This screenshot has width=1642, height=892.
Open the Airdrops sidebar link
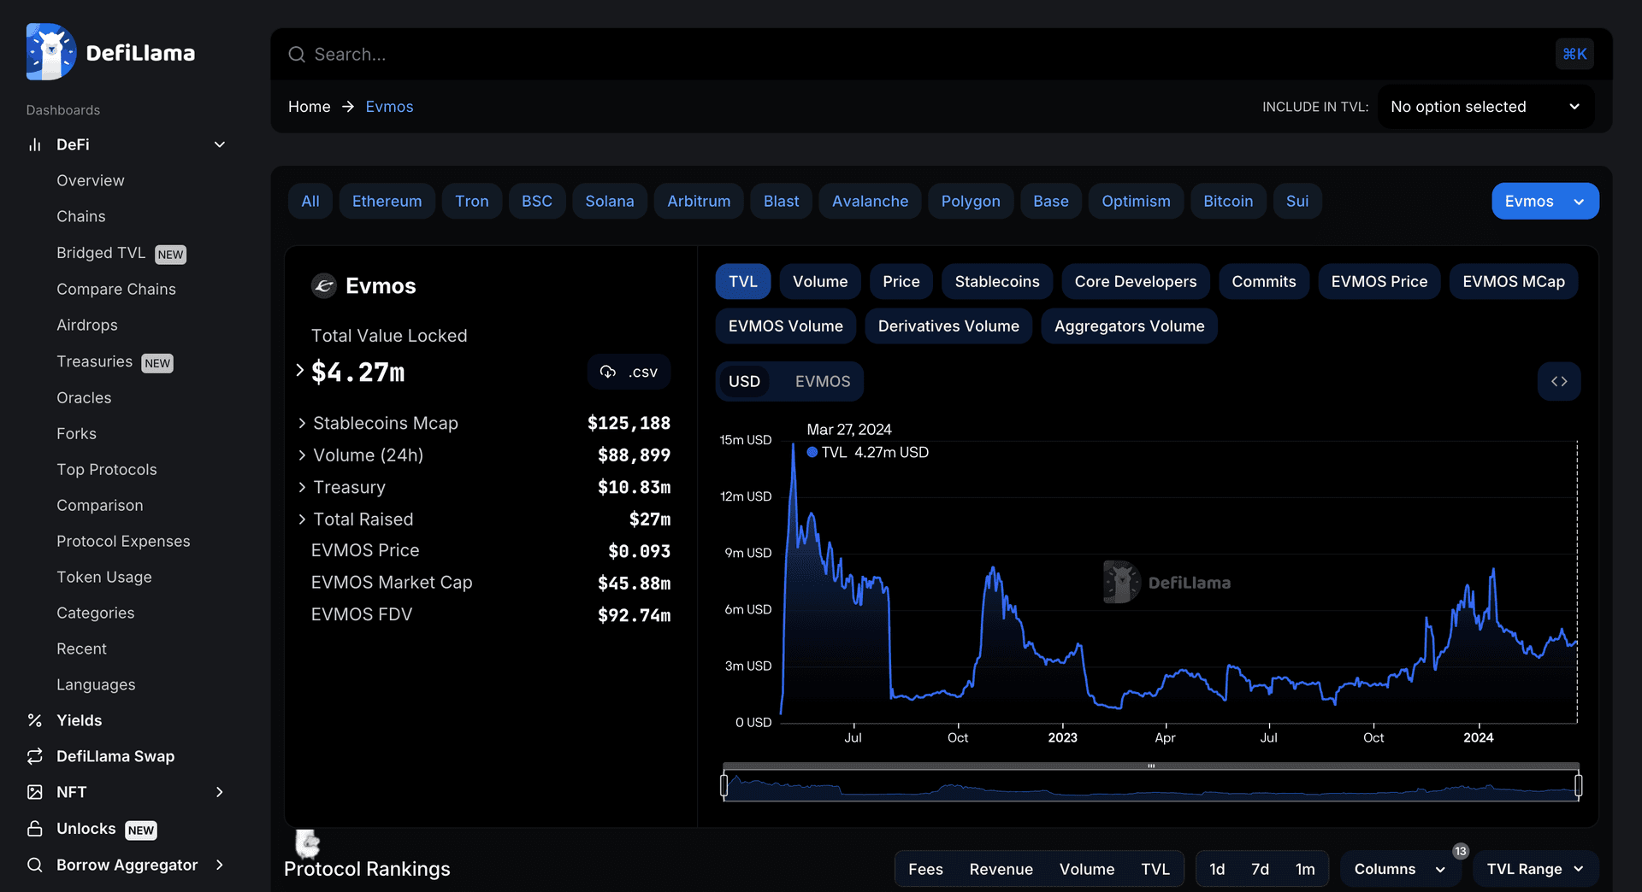[87, 325]
